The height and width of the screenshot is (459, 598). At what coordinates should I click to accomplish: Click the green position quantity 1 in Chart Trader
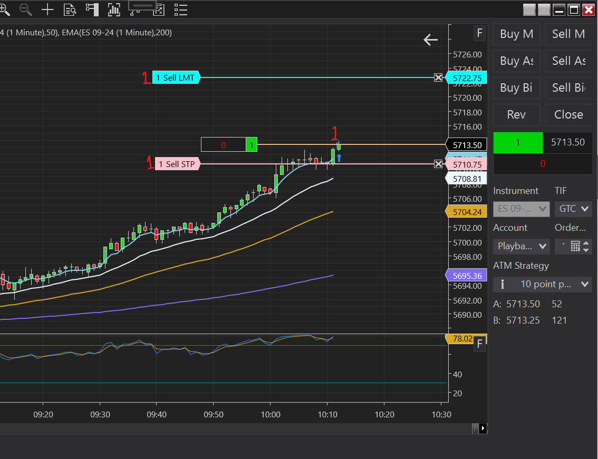tap(518, 143)
